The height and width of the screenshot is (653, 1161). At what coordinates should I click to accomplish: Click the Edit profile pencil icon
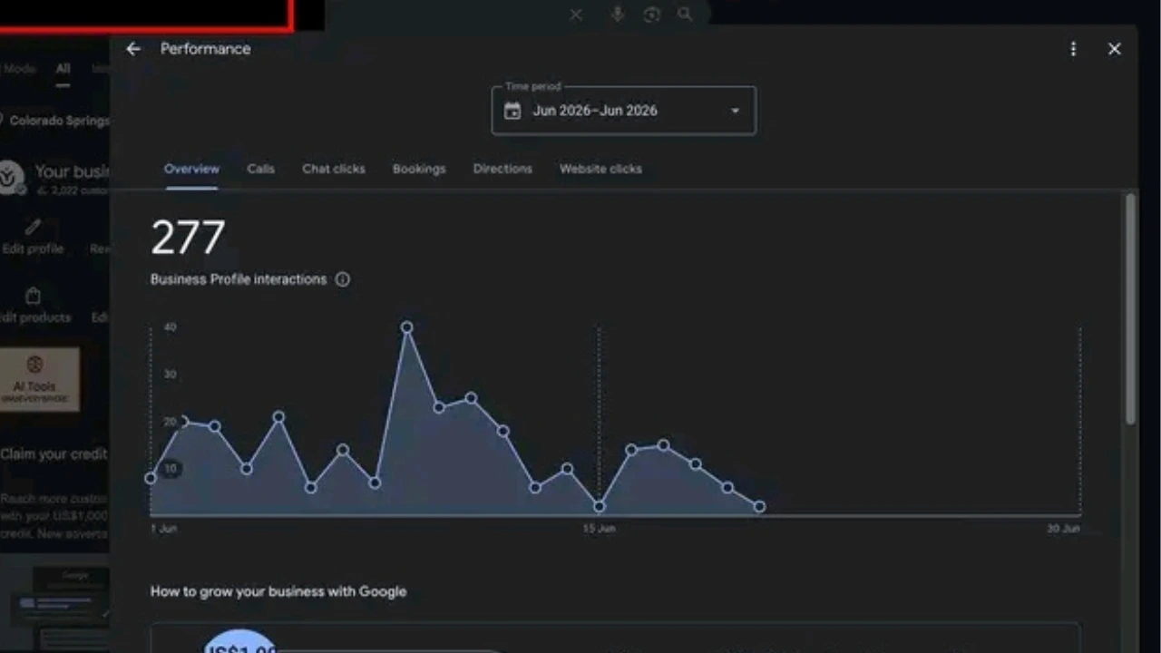[x=33, y=227]
